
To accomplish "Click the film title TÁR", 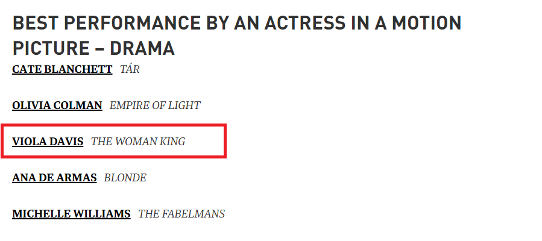I will [130, 69].
